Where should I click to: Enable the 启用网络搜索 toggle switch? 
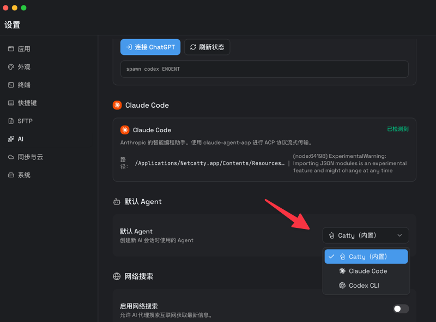coord(401,309)
